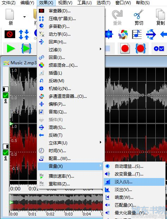Open the 文件(Z) menu
Screen dimensions: 167x219
point(8,3)
